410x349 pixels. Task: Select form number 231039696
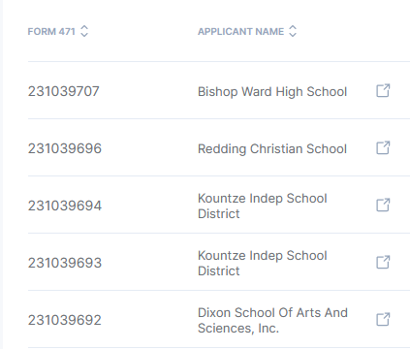pos(65,148)
